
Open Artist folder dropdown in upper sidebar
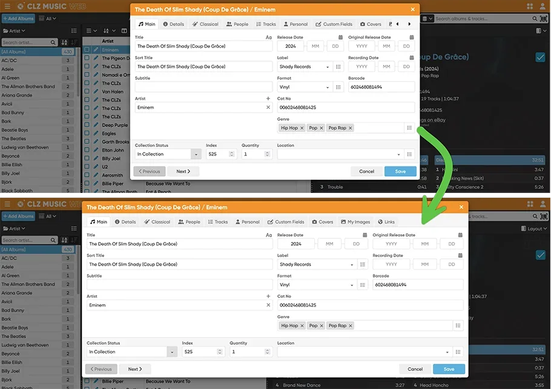click(15, 31)
